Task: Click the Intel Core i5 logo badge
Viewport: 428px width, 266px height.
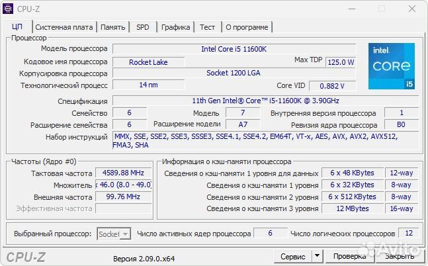Action: 392,66
